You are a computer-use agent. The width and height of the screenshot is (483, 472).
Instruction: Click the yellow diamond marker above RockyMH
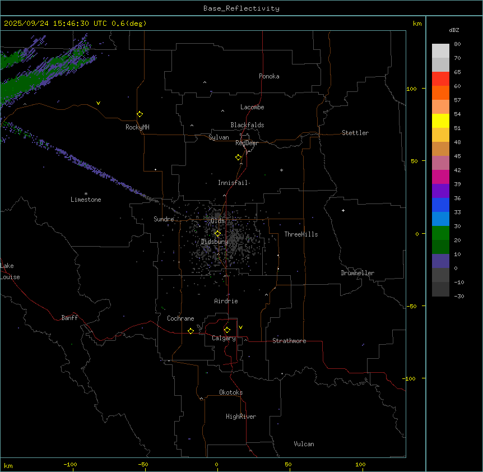140,114
